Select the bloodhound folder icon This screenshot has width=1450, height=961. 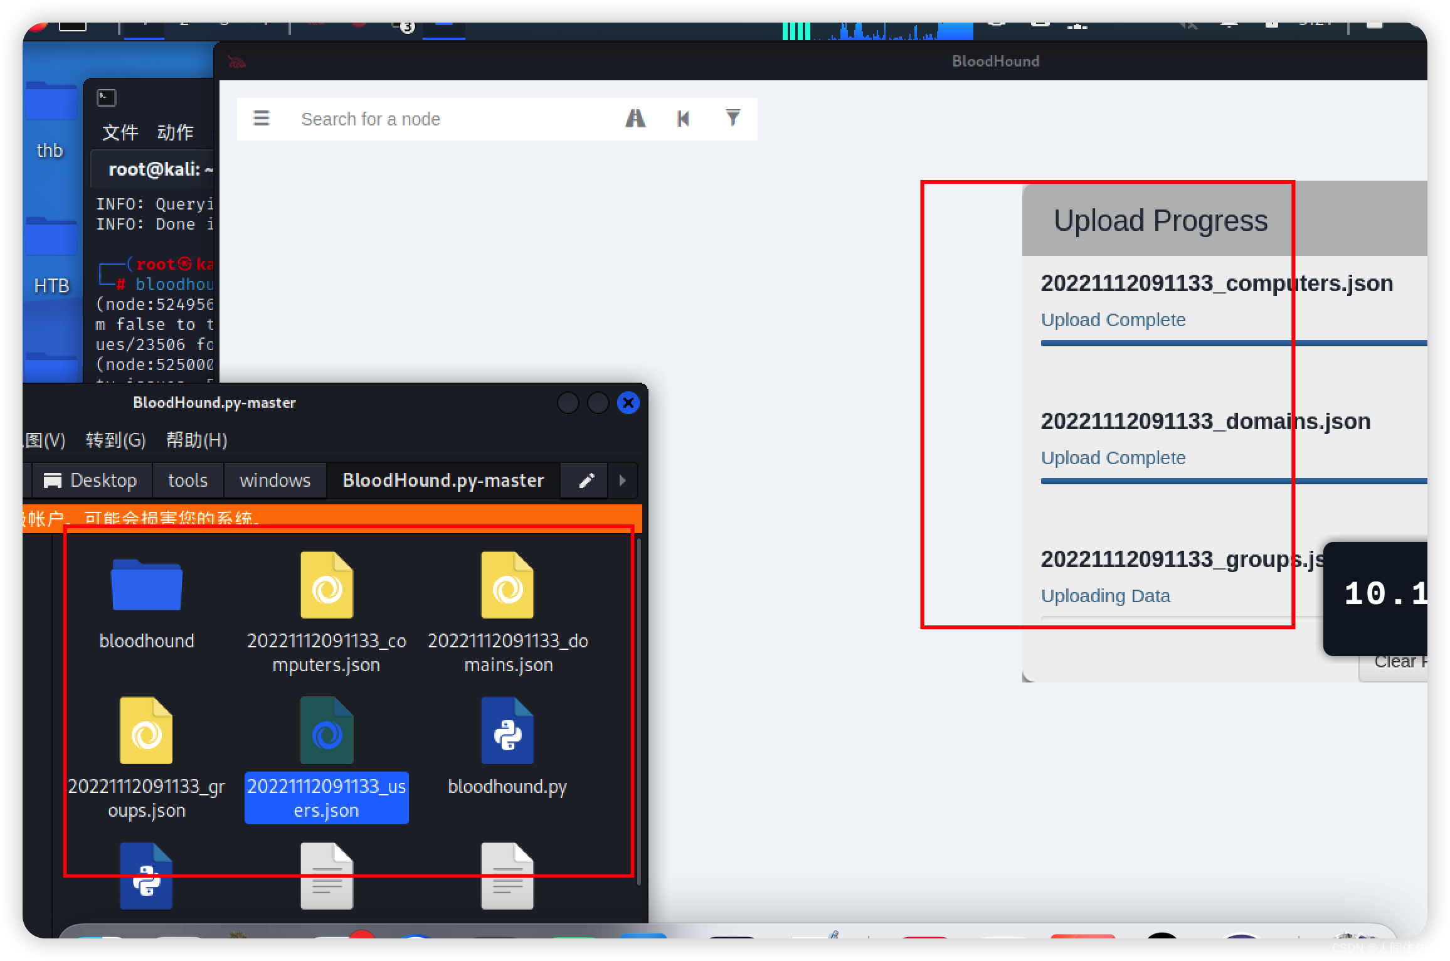click(146, 585)
